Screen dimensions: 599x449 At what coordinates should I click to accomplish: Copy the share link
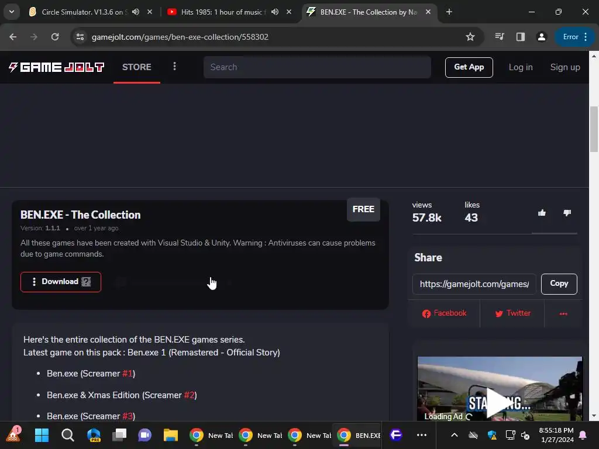(559, 284)
